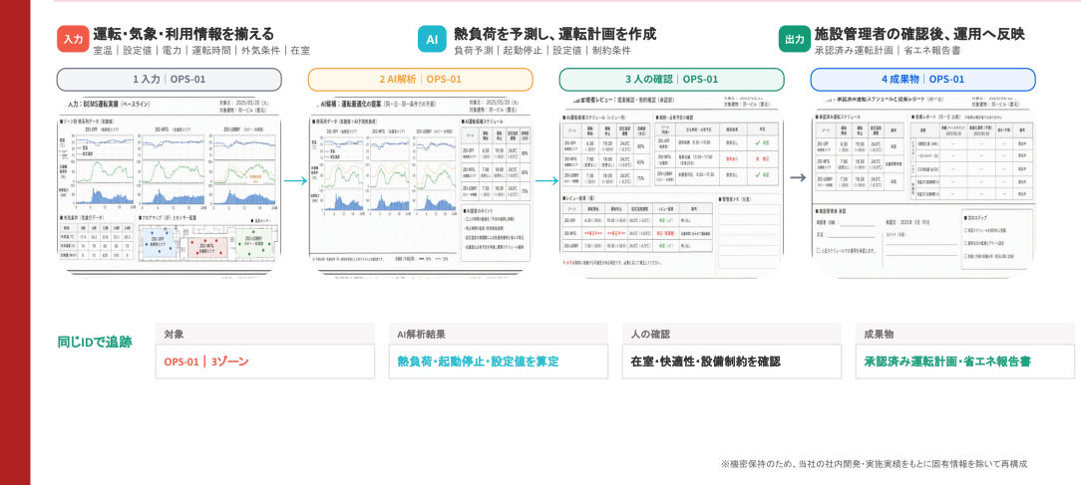Select the '4 成果物｜OPS-01' step pill
The image size is (1081, 485).
click(x=922, y=80)
